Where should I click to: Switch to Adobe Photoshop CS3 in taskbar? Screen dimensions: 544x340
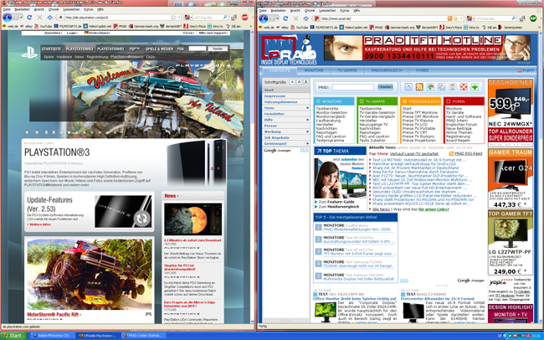pyautogui.click(x=52, y=336)
